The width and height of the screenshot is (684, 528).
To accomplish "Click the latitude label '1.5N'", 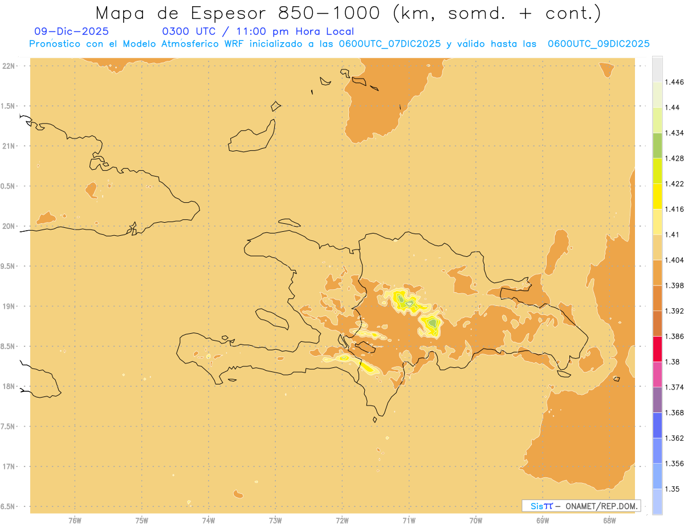I will [8, 106].
